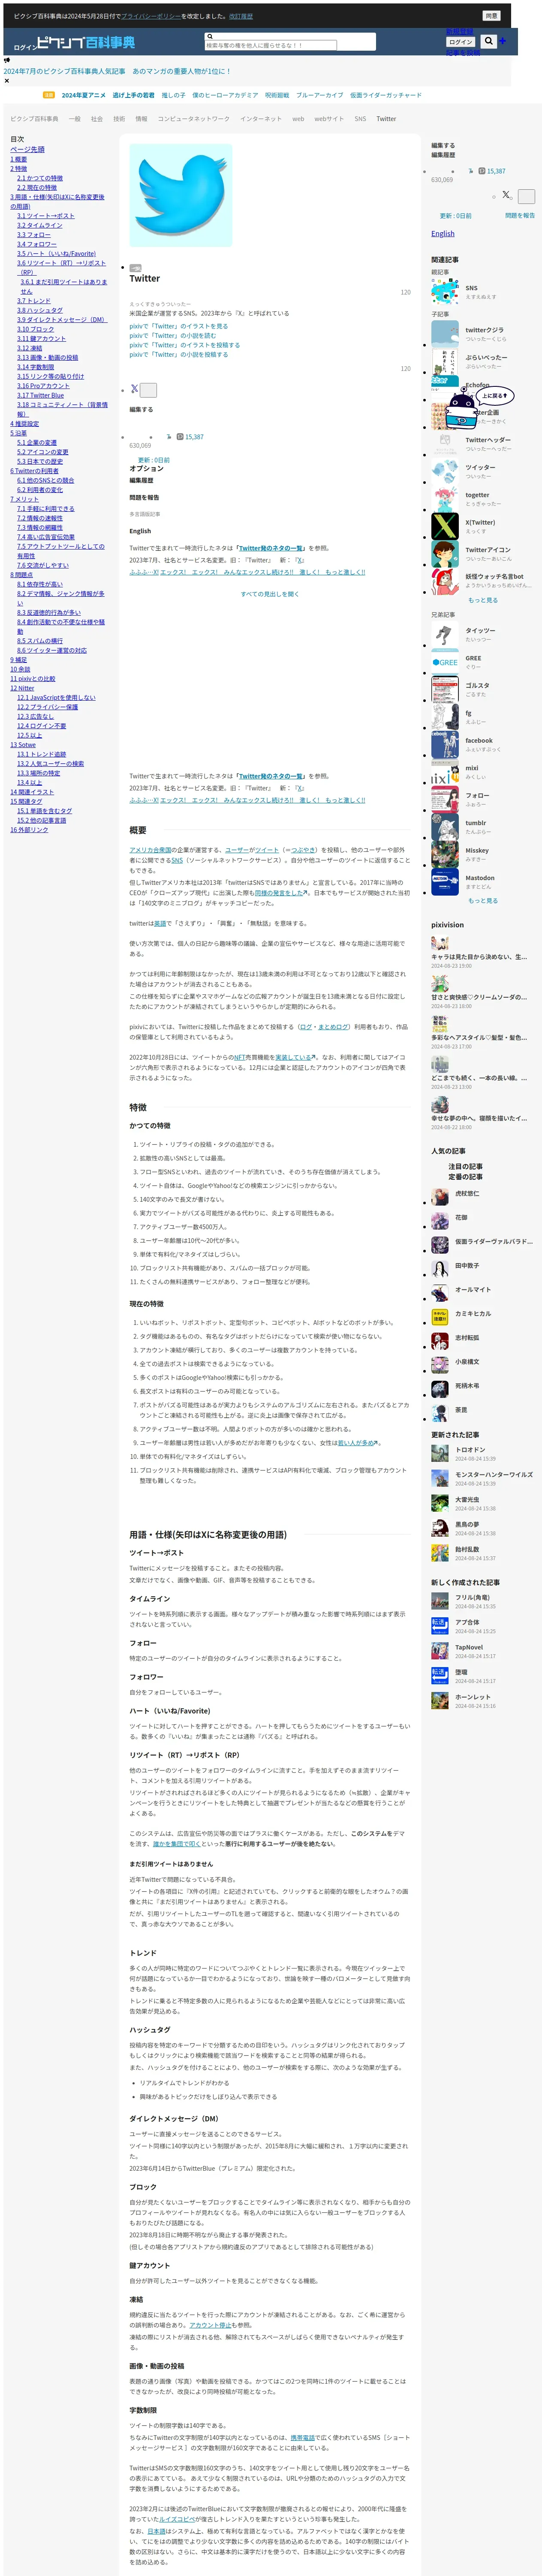Open the twitterクジラ article thumbnail
Screen dimensions: 542x2576
pyautogui.click(x=444, y=334)
